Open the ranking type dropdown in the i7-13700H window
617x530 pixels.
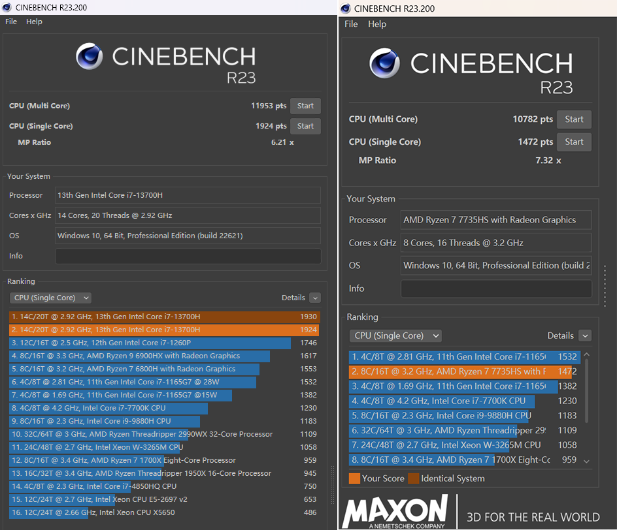(50, 298)
